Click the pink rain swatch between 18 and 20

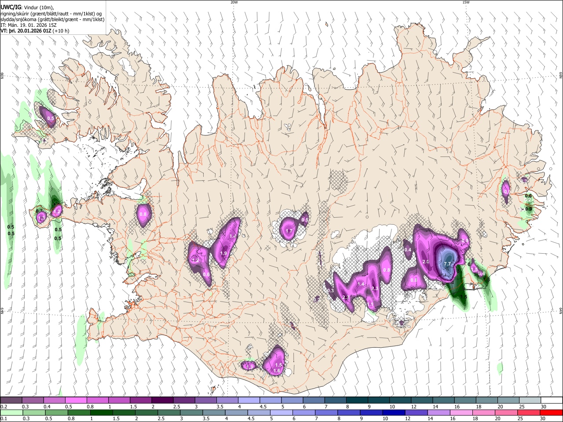pos(484,412)
